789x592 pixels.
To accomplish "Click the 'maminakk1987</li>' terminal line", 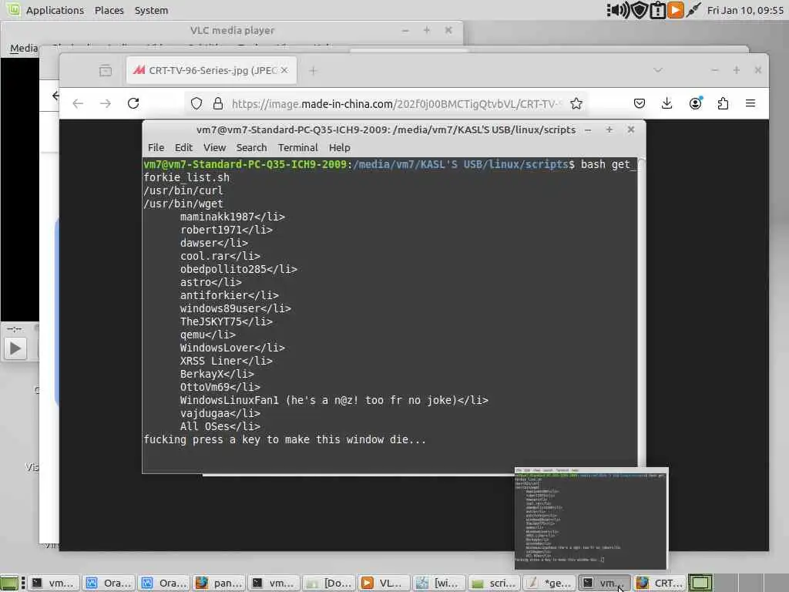I will (233, 217).
